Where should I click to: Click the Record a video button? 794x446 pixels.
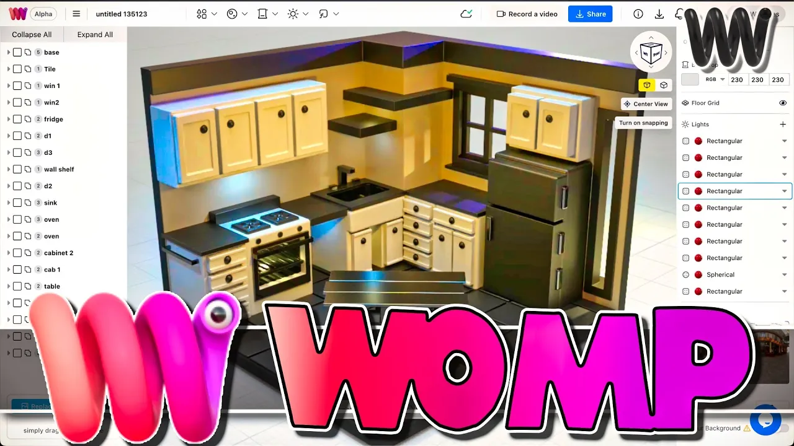[527, 14]
